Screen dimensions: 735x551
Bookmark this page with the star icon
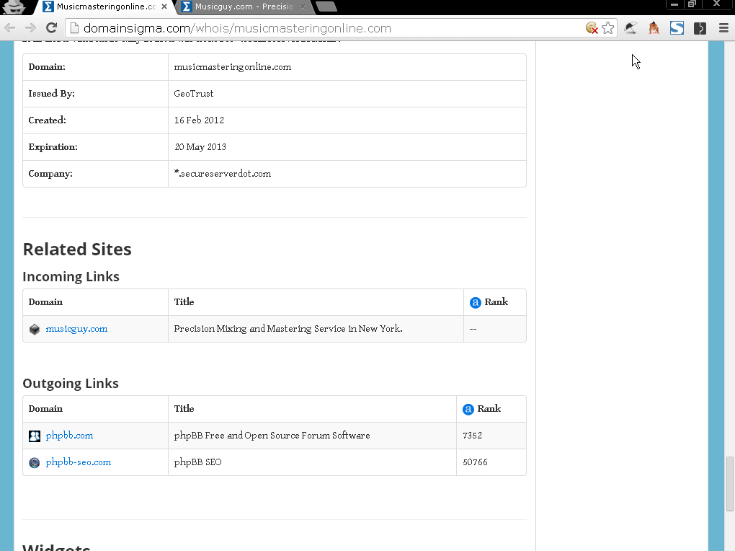click(x=607, y=28)
